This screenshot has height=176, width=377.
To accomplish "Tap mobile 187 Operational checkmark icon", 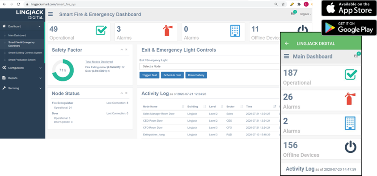I will [x=351, y=74].
